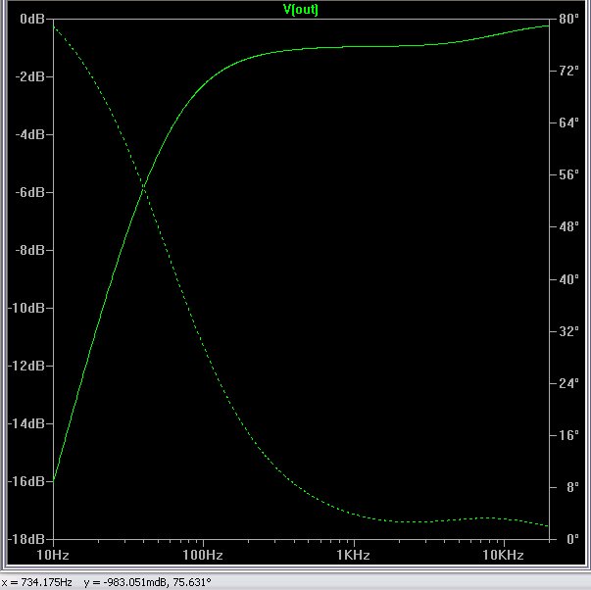591x590 pixels.
Task: Click the 48° phase tick label
Action: click(568, 227)
